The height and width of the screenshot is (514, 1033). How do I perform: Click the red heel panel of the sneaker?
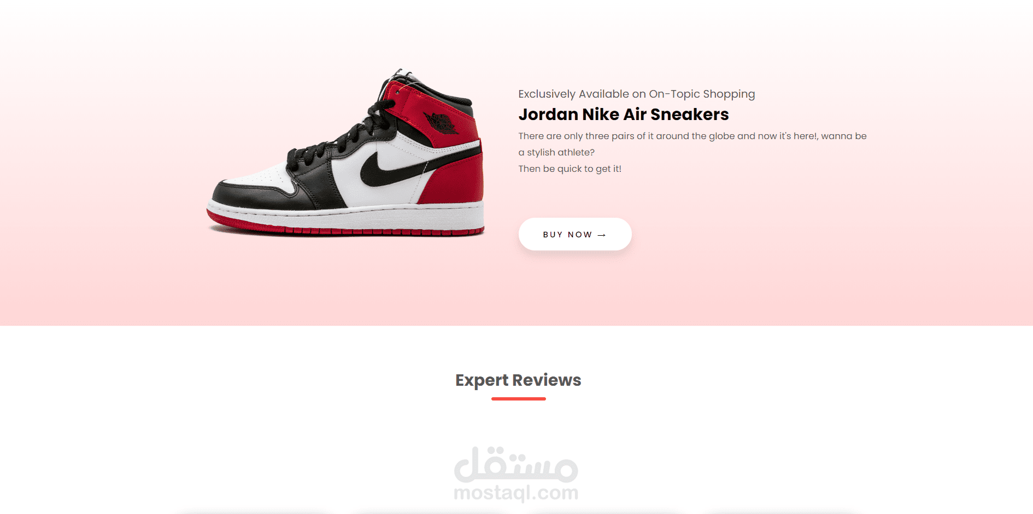tap(453, 181)
